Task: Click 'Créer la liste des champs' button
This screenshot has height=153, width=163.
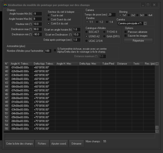Action: (x=20, y=144)
